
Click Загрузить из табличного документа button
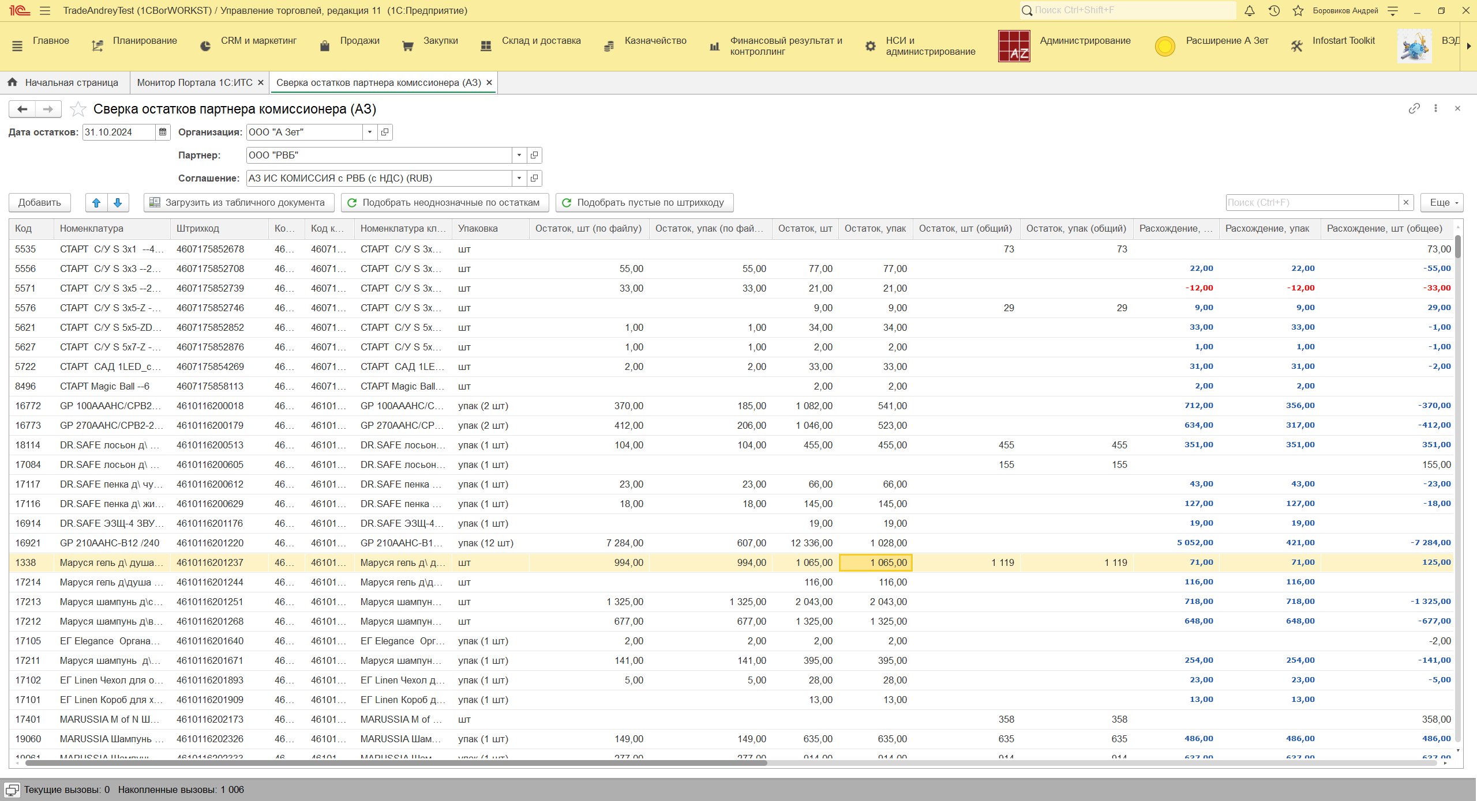point(238,202)
